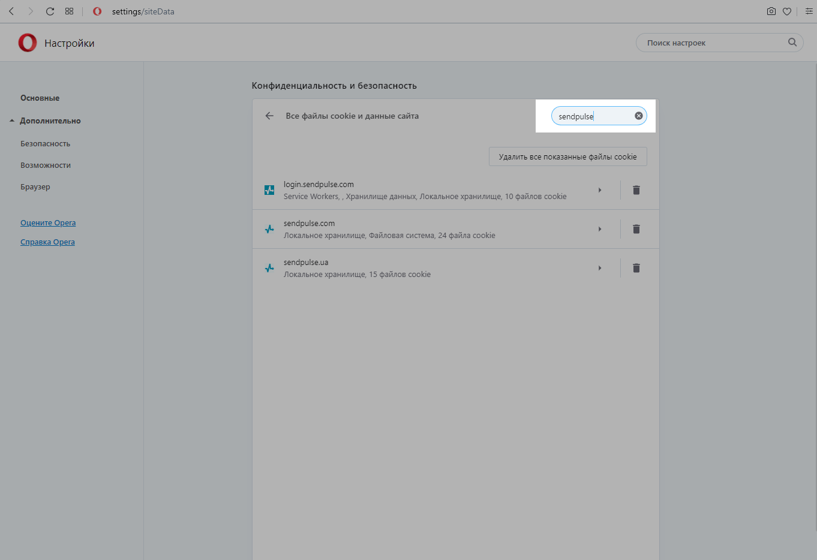Open Easy Setup menu icon
Viewport: 817px width, 560px height.
coord(809,11)
